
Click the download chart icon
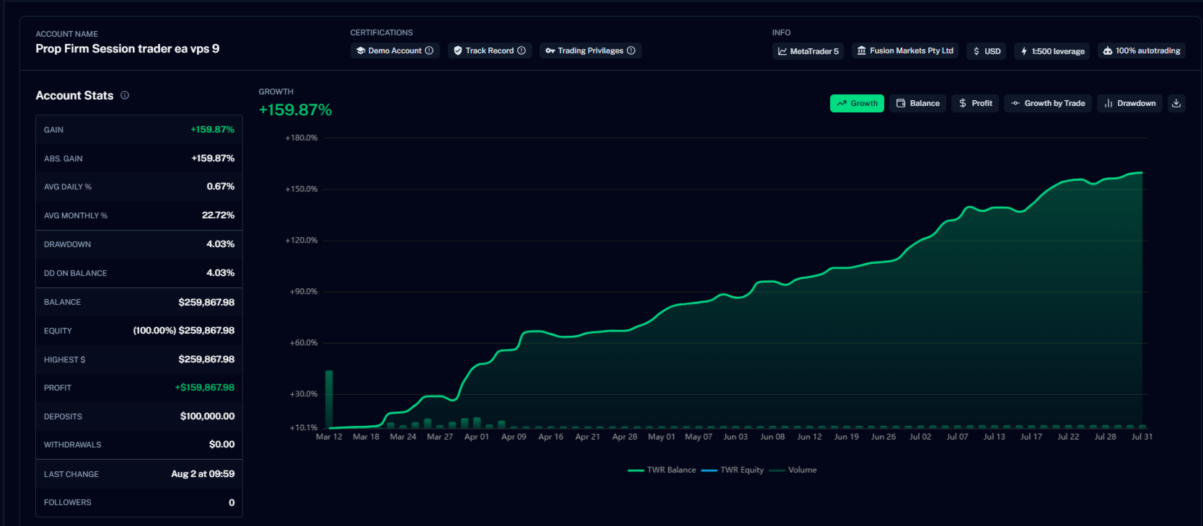coord(1176,103)
